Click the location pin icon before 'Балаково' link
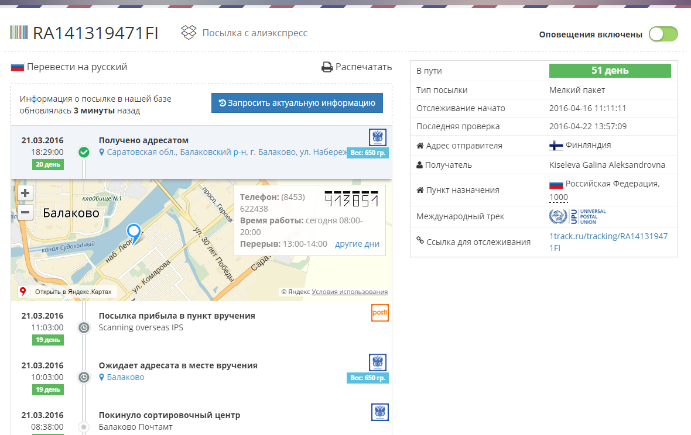 coord(102,377)
